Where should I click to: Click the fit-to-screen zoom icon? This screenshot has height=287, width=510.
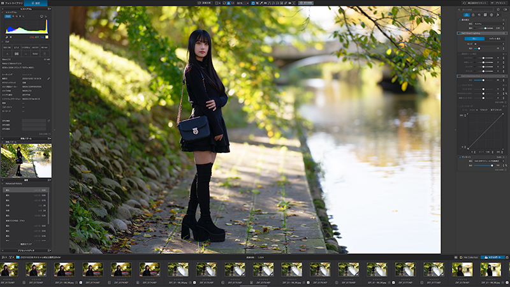coord(228,3)
